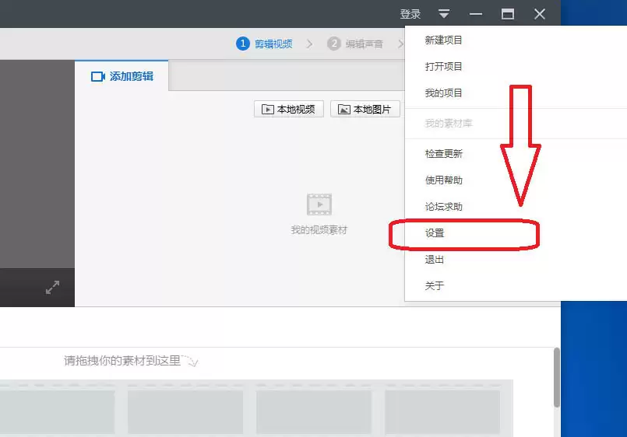Click the film icon above 我的视频素材
Screen dimensions: 627x437
tap(319, 205)
